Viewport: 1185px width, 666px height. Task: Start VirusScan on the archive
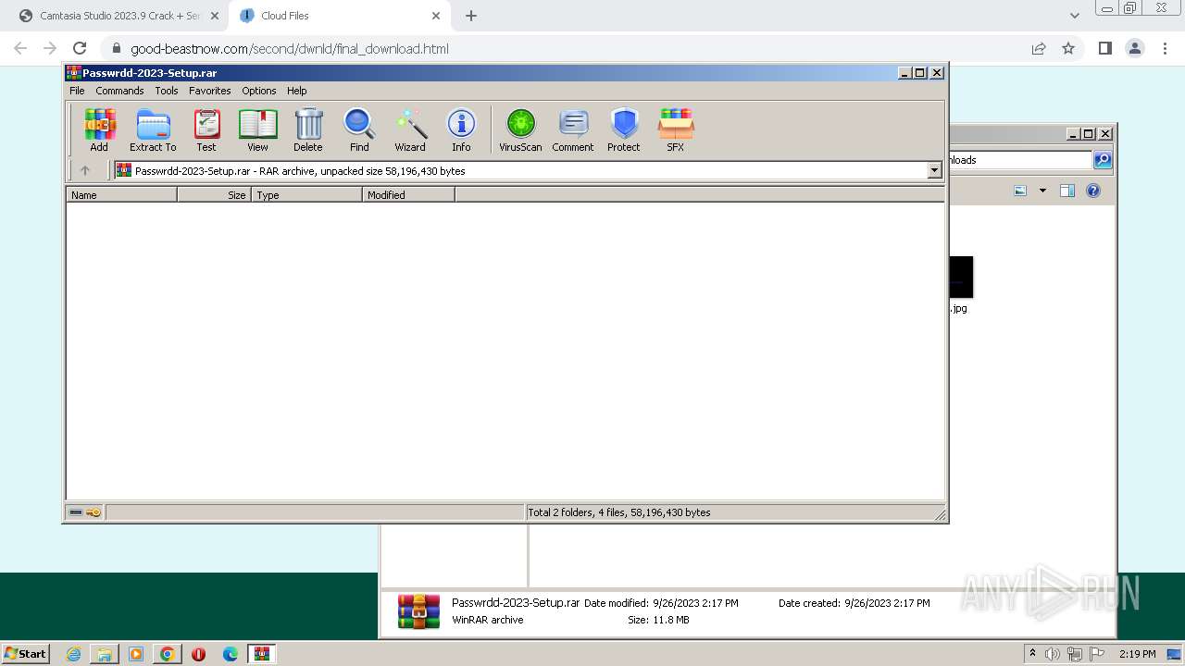click(520, 129)
